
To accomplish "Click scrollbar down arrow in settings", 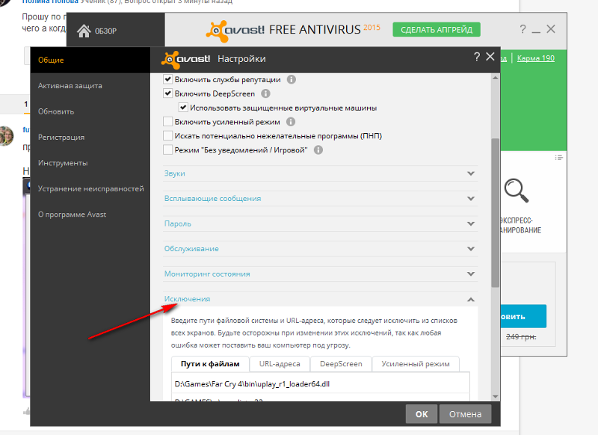I will click(x=496, y=396).
